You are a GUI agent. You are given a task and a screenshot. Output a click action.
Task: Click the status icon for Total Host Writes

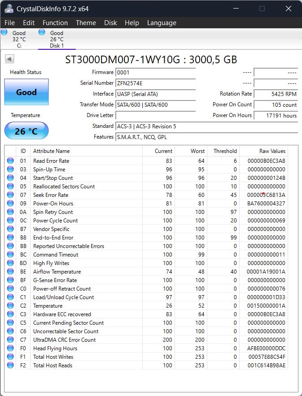(10, 357)
